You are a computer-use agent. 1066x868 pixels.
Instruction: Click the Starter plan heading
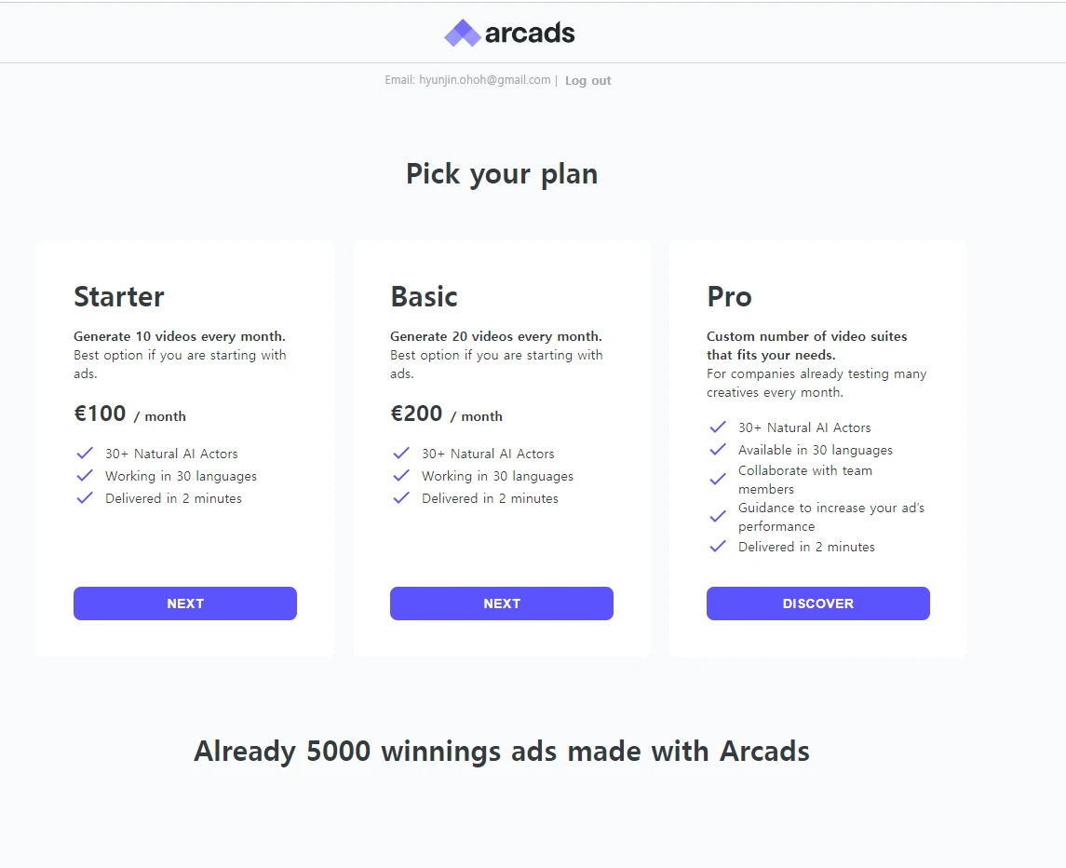click(119, 297)
